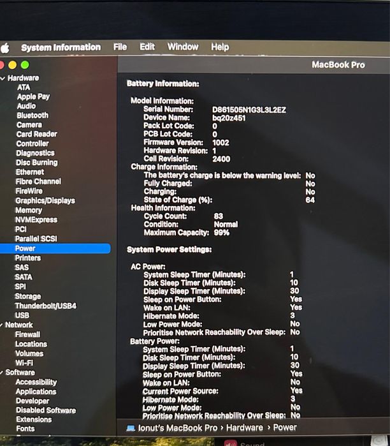Select FireWire in the sidebar
This screenshot has width=390, height=446.
(29, 191)
